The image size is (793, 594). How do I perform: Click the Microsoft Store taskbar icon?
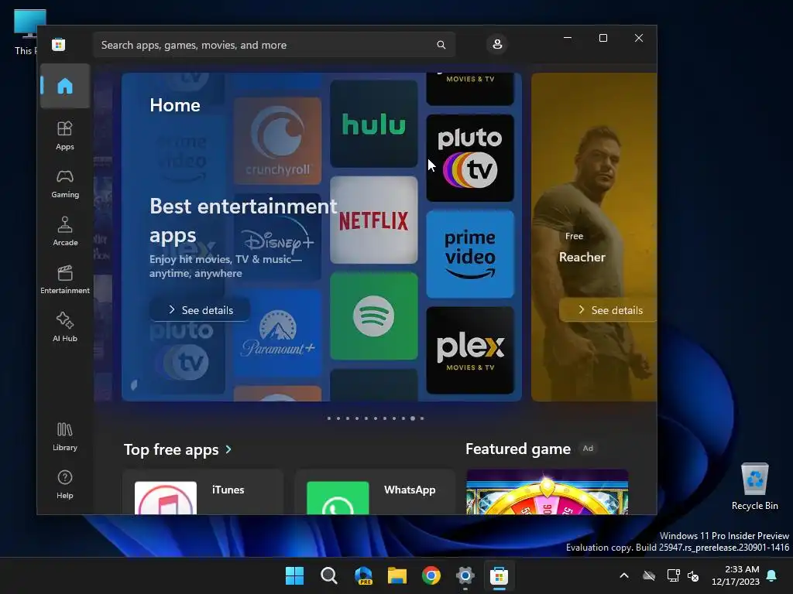499,575
